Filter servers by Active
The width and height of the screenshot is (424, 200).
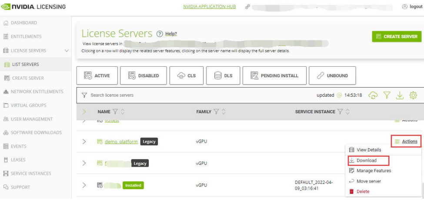tap(97, 75)
